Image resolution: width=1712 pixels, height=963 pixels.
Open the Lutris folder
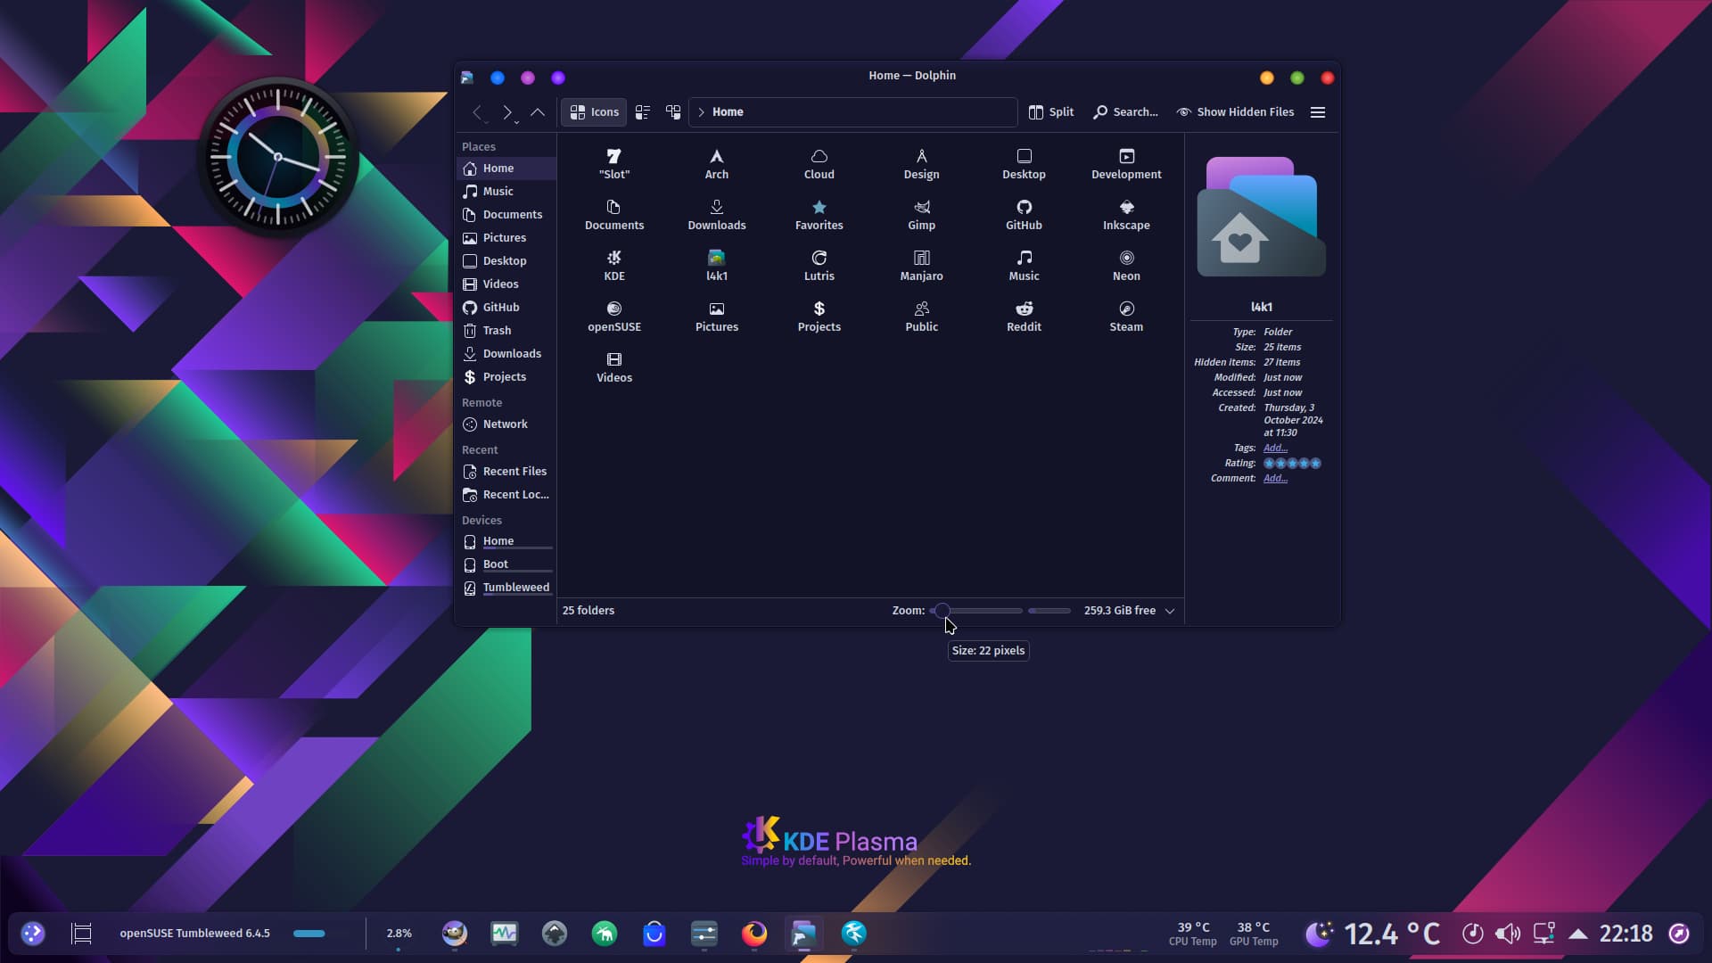coord(819,265)
